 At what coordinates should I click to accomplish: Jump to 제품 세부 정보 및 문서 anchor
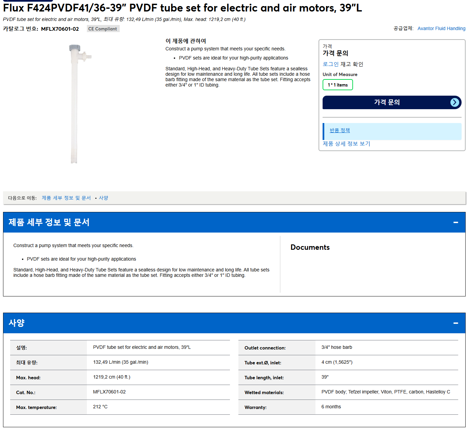pos(66,198)
